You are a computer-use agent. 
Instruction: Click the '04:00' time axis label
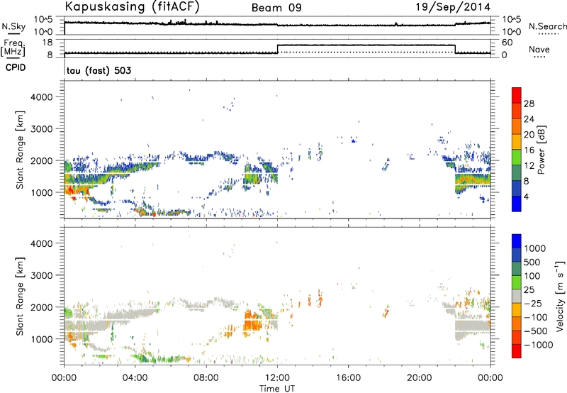[135, 378]
